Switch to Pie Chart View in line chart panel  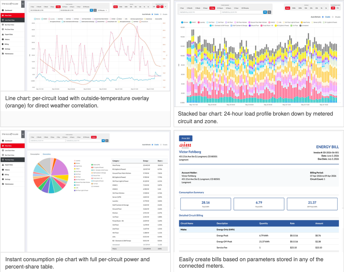tap(13, 29)
